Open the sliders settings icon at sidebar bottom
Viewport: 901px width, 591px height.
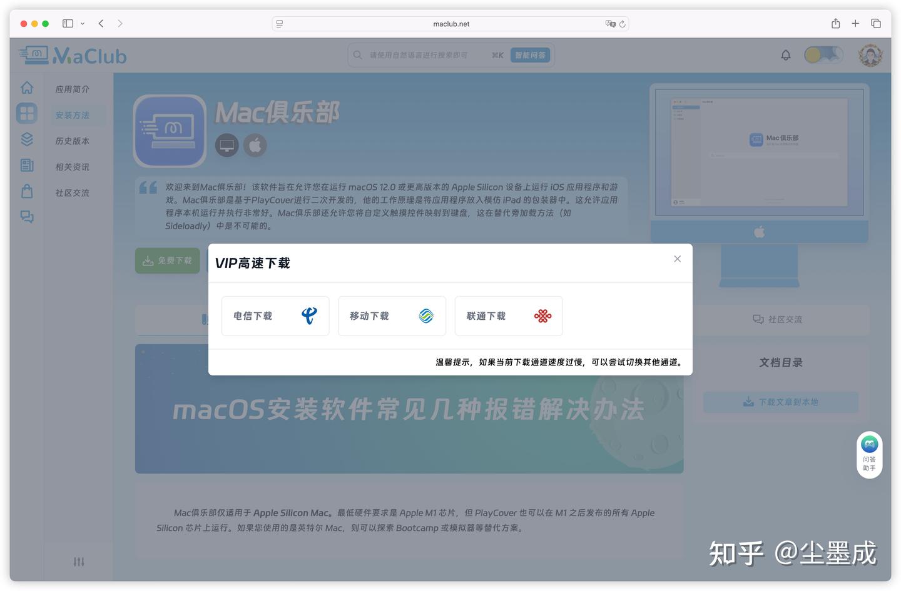click(79, 562)
